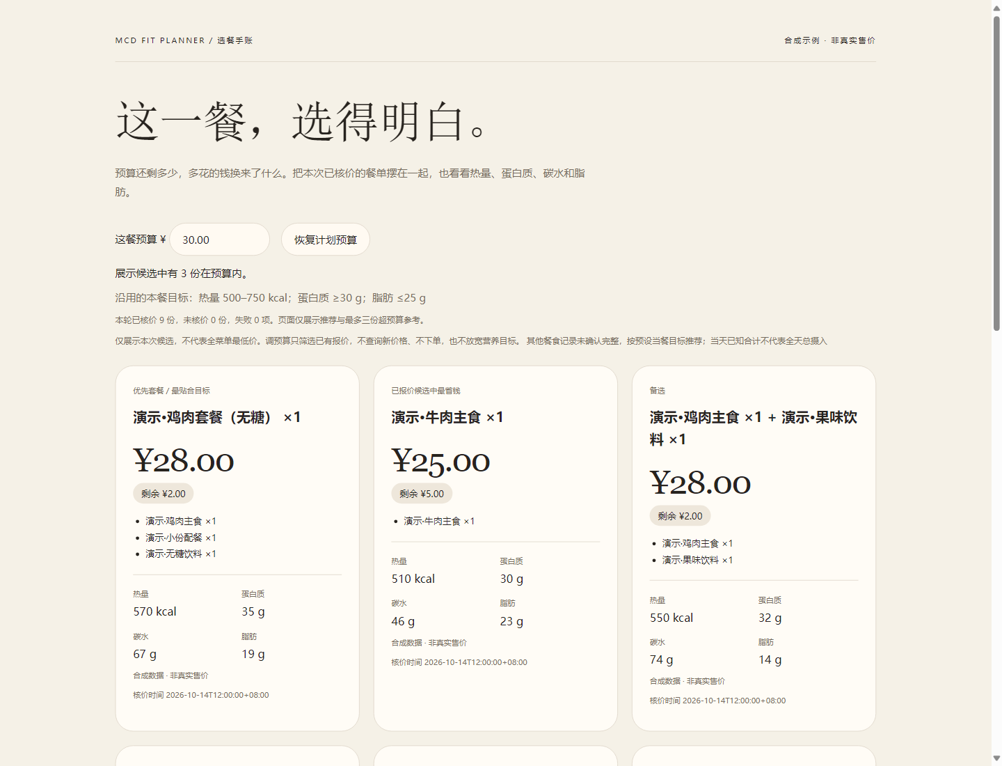This screenshot has height=766, width=1002.
Task: Click the headline 这一餐，选得明白。
Action: coord(303,122)
